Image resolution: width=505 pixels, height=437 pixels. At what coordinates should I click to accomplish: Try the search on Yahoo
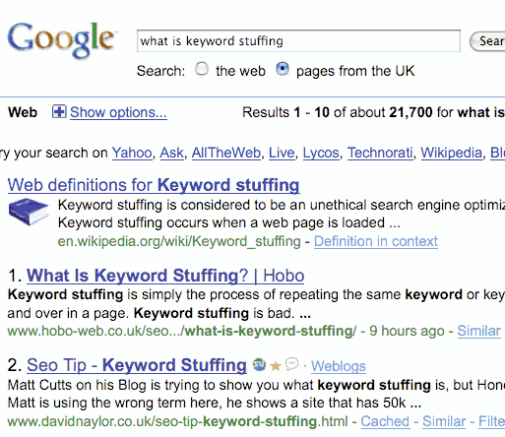(x=132, y=153)
